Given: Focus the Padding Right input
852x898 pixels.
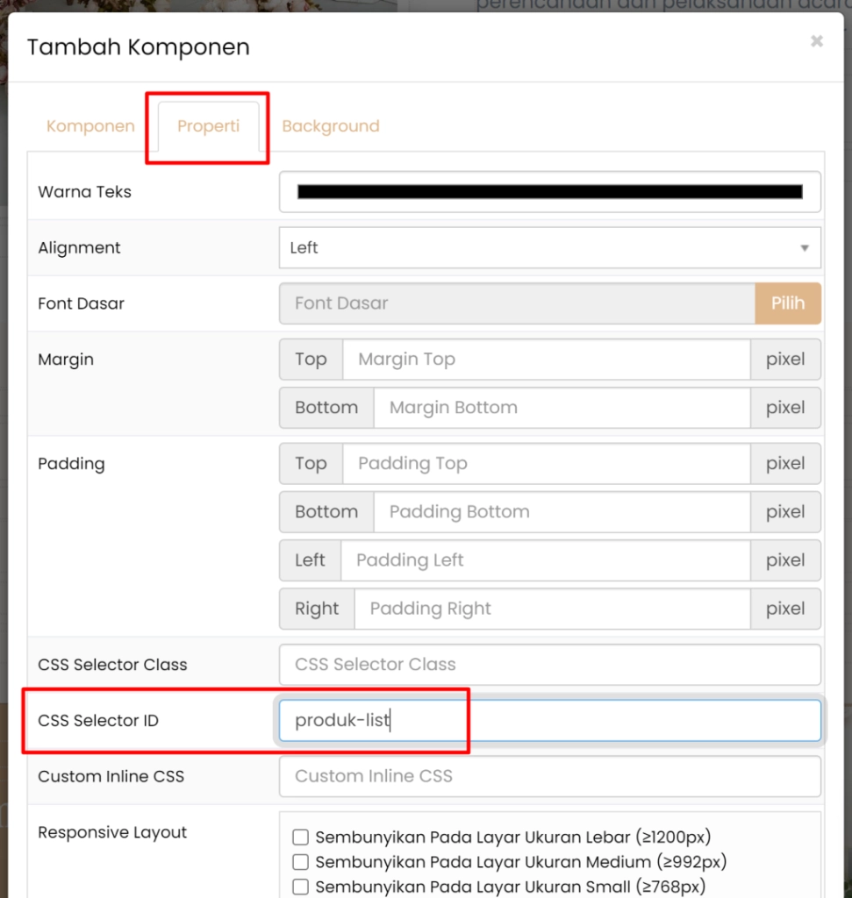Looking at the screenshot, I should (552, 609).
